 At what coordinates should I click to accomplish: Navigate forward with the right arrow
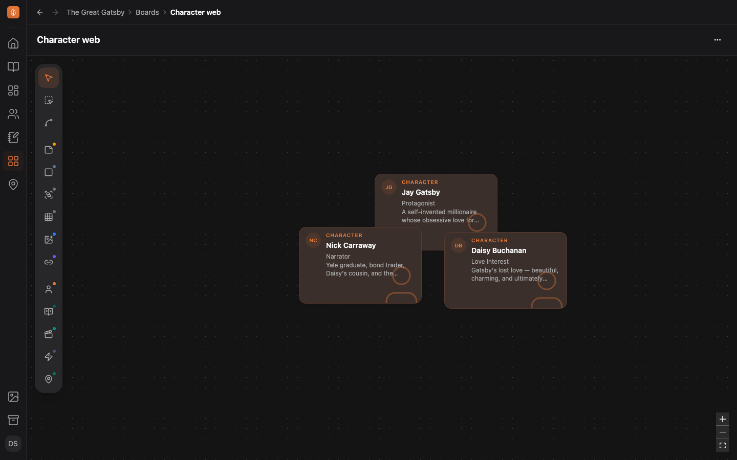click(x=55, y=12)
